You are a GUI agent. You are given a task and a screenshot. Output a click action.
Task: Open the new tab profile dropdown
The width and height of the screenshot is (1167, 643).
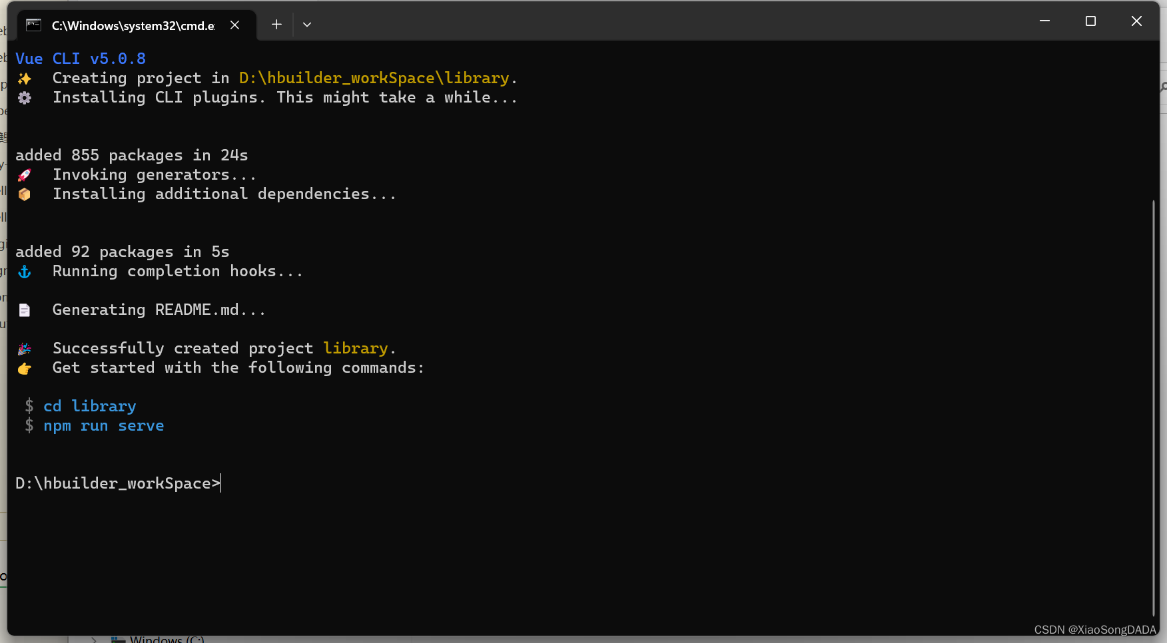tap(307, 25)
